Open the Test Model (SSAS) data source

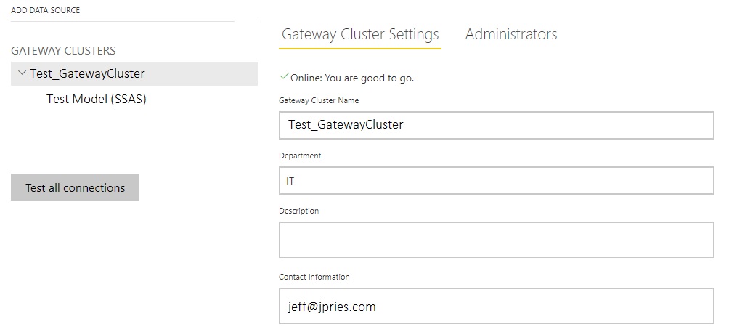pos(97,99)
